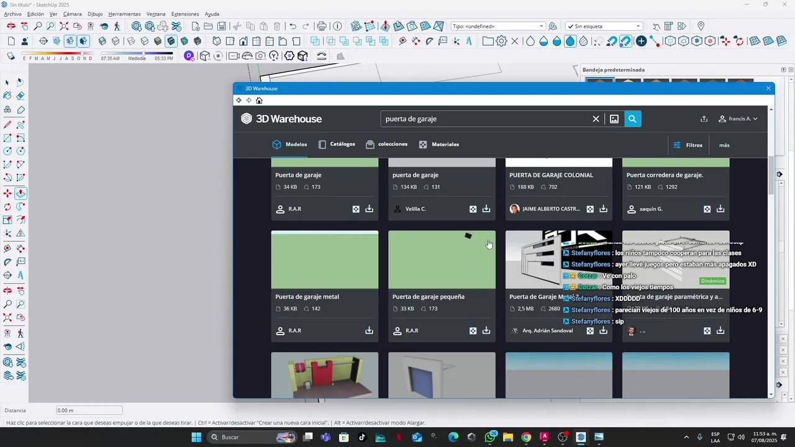Collapse the Bandeja predeterminada tray panel

pos(783,70)
